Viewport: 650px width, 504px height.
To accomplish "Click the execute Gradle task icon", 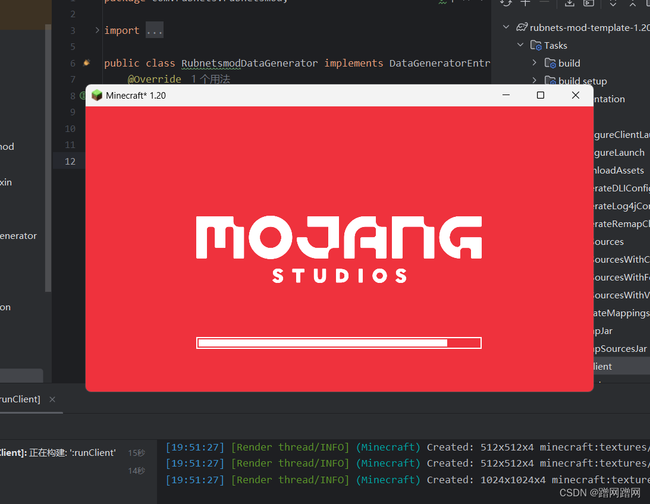I will pyautogui.click(x=589, y=3).
